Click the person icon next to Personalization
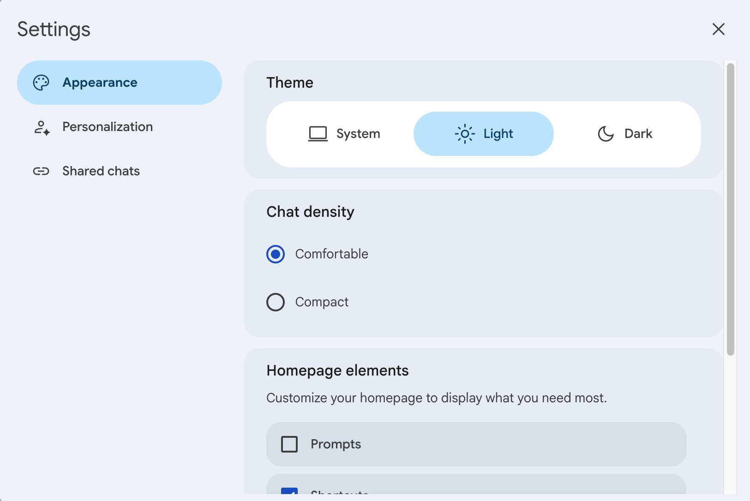This screenshot has height=501, width=750. [x=41, y=128]
